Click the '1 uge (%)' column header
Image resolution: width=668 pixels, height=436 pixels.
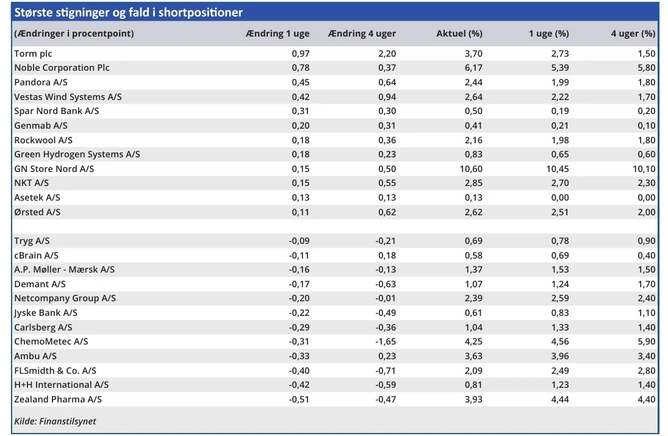548,34
